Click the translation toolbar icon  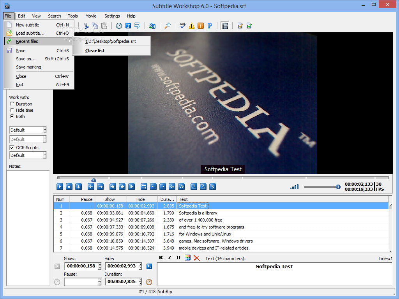click(152, 26)
